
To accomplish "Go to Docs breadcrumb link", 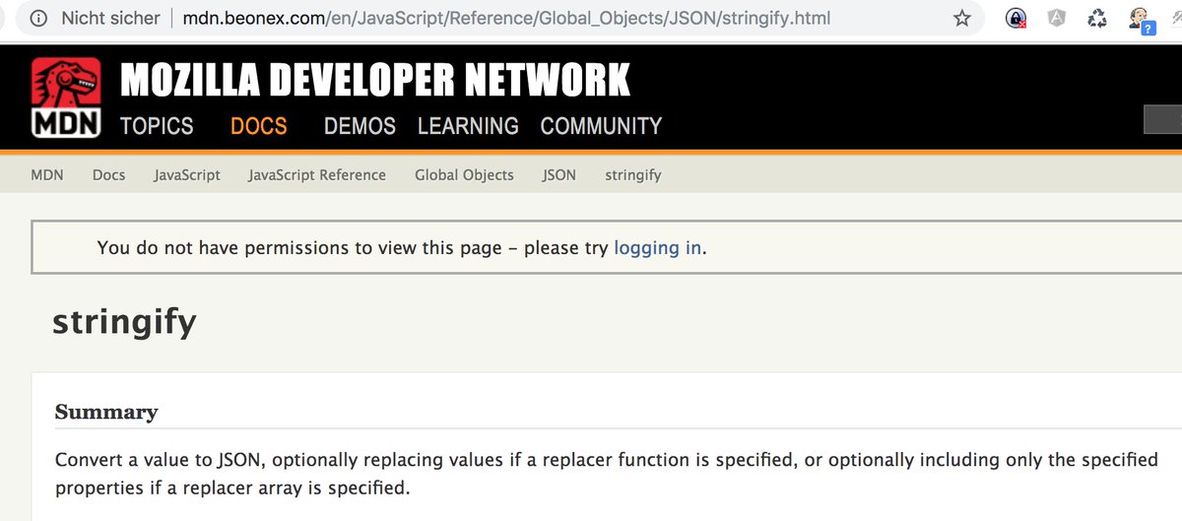I will coord(108,174).
